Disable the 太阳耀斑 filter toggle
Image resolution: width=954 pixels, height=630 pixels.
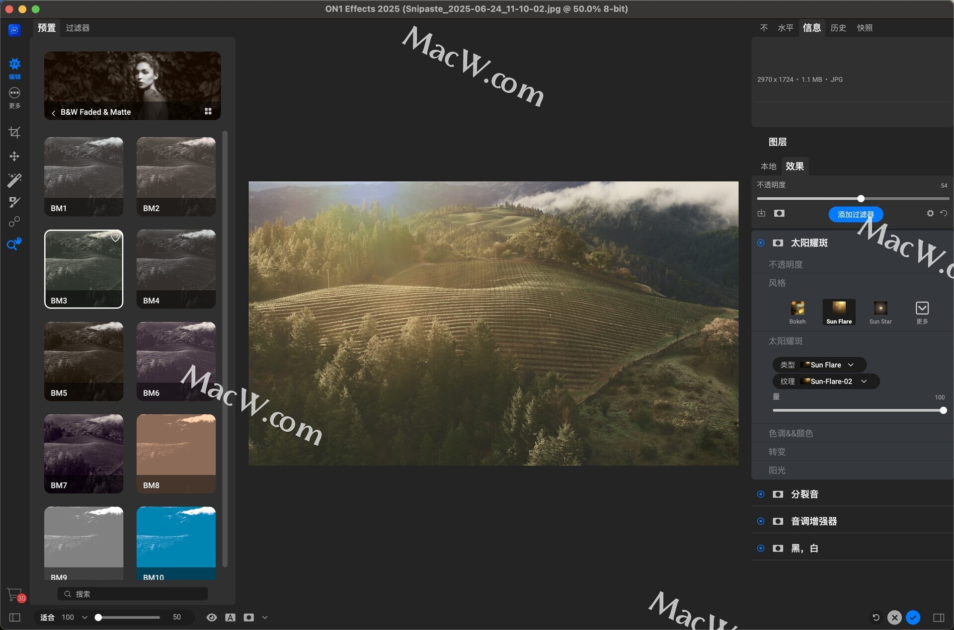tap(761, 243)
